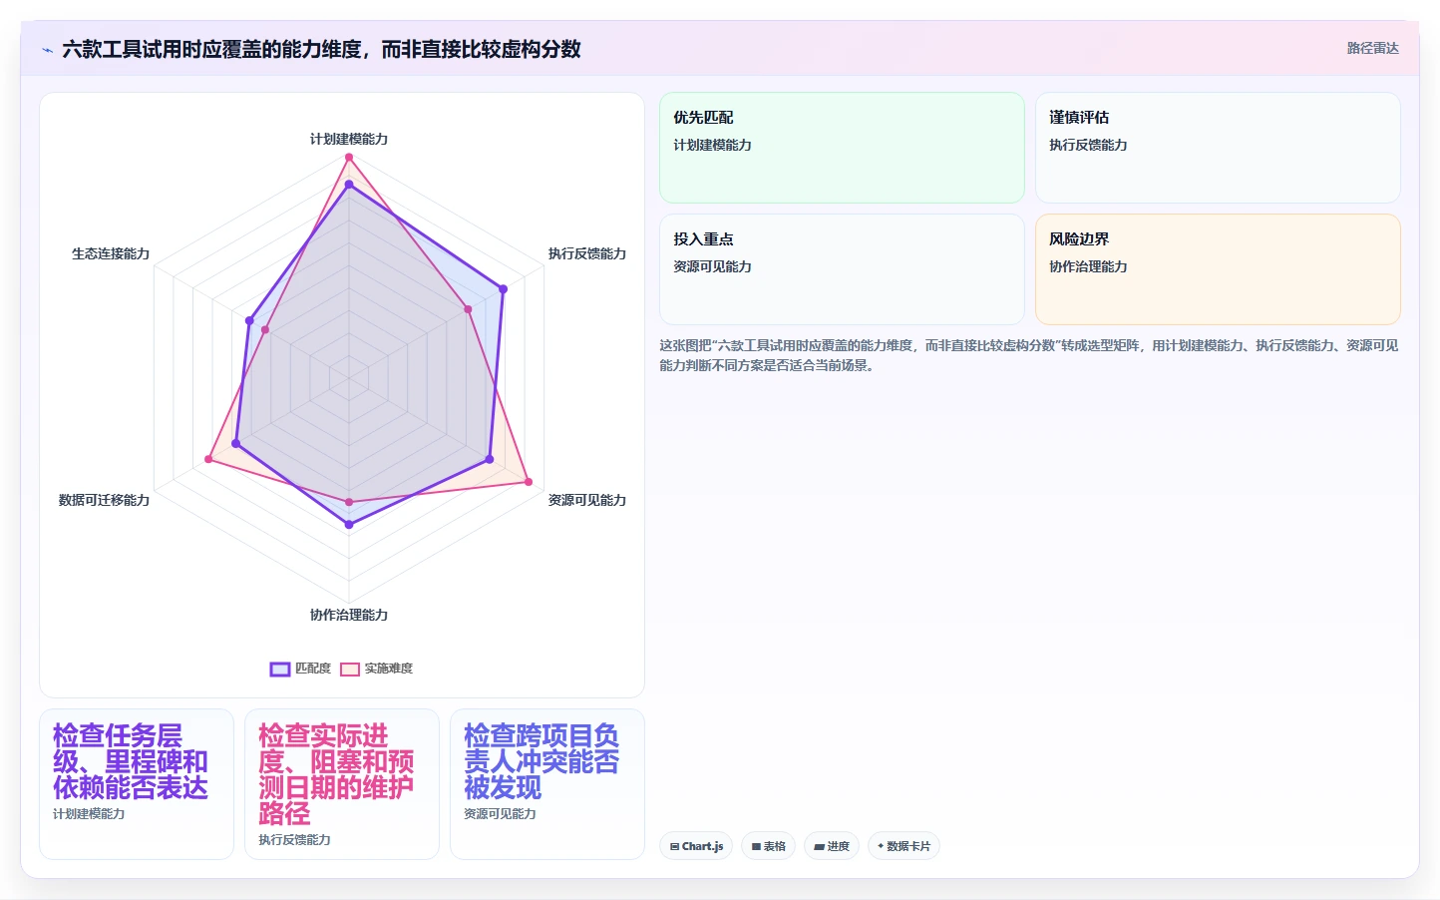Open the 检查实际进度、阻塞和预测日期的维护路径 card

[342, 784]
